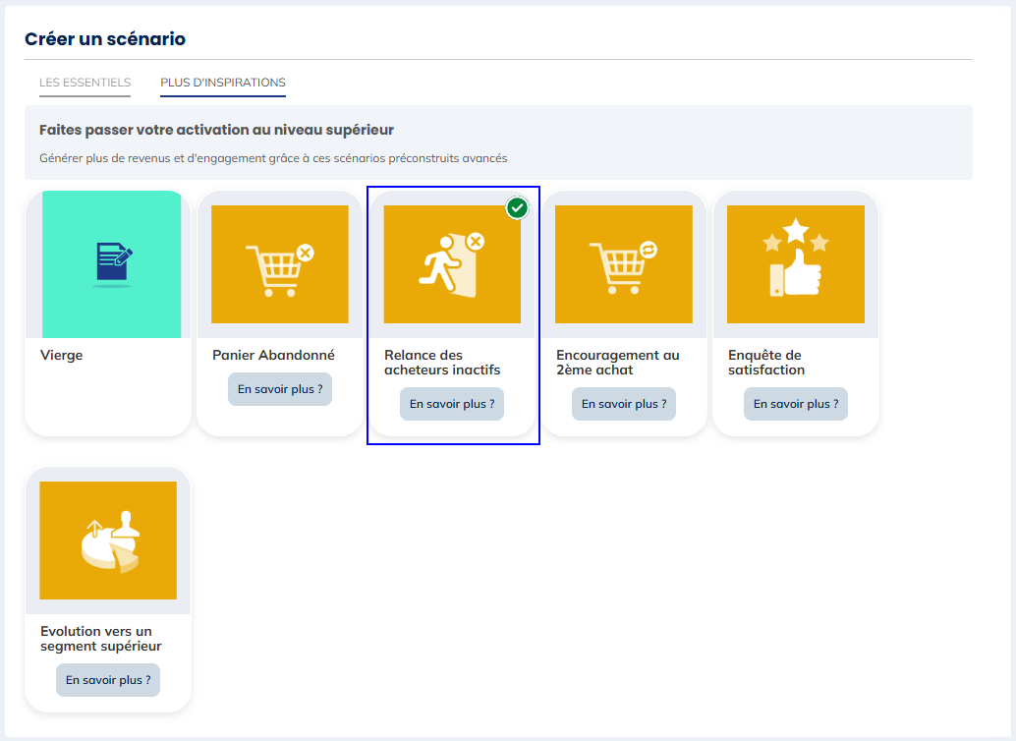
Task: Select Evolution vers un segment supérieur title
Action: [101, 639]
